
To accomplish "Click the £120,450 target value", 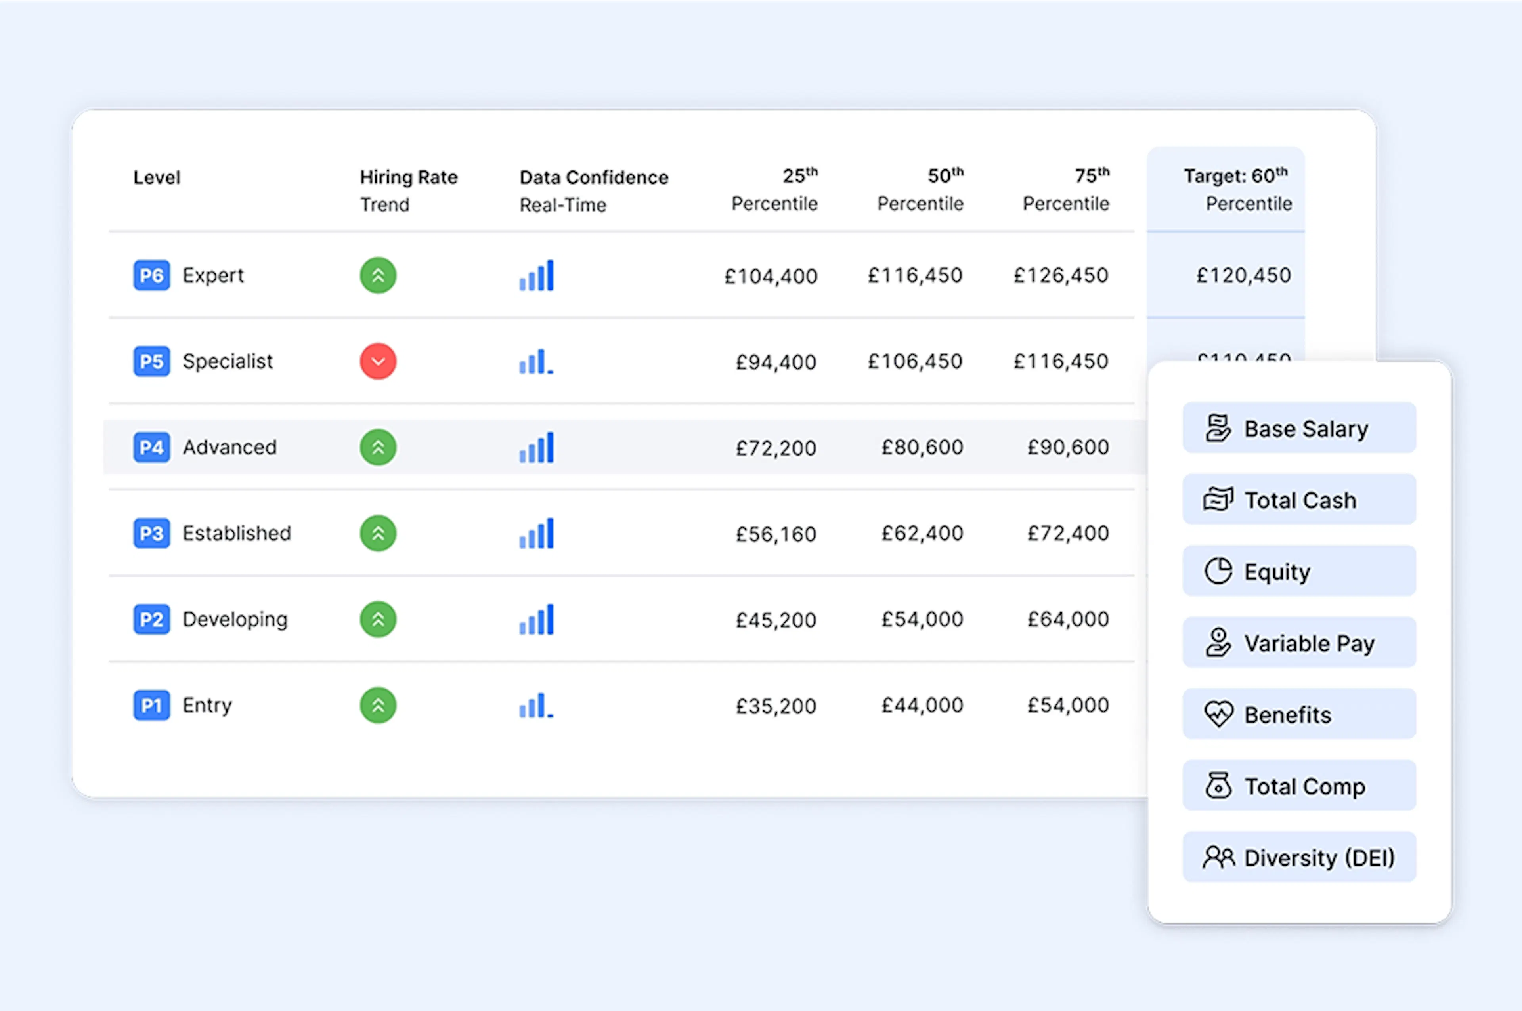I will tap(1243, 276).
